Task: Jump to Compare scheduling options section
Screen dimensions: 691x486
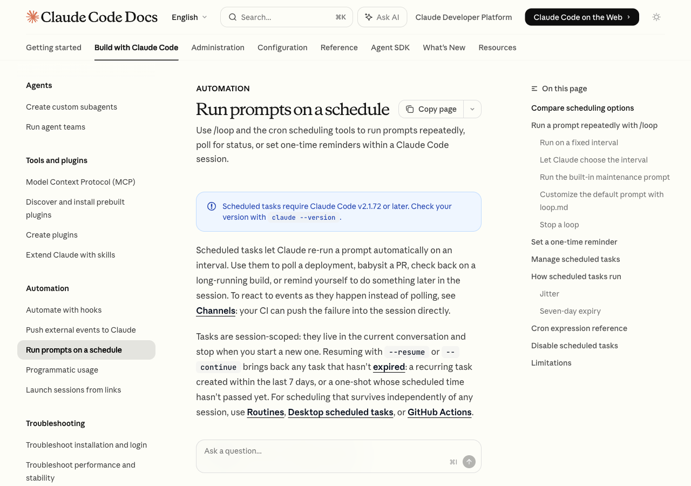Action: [582, 108]
